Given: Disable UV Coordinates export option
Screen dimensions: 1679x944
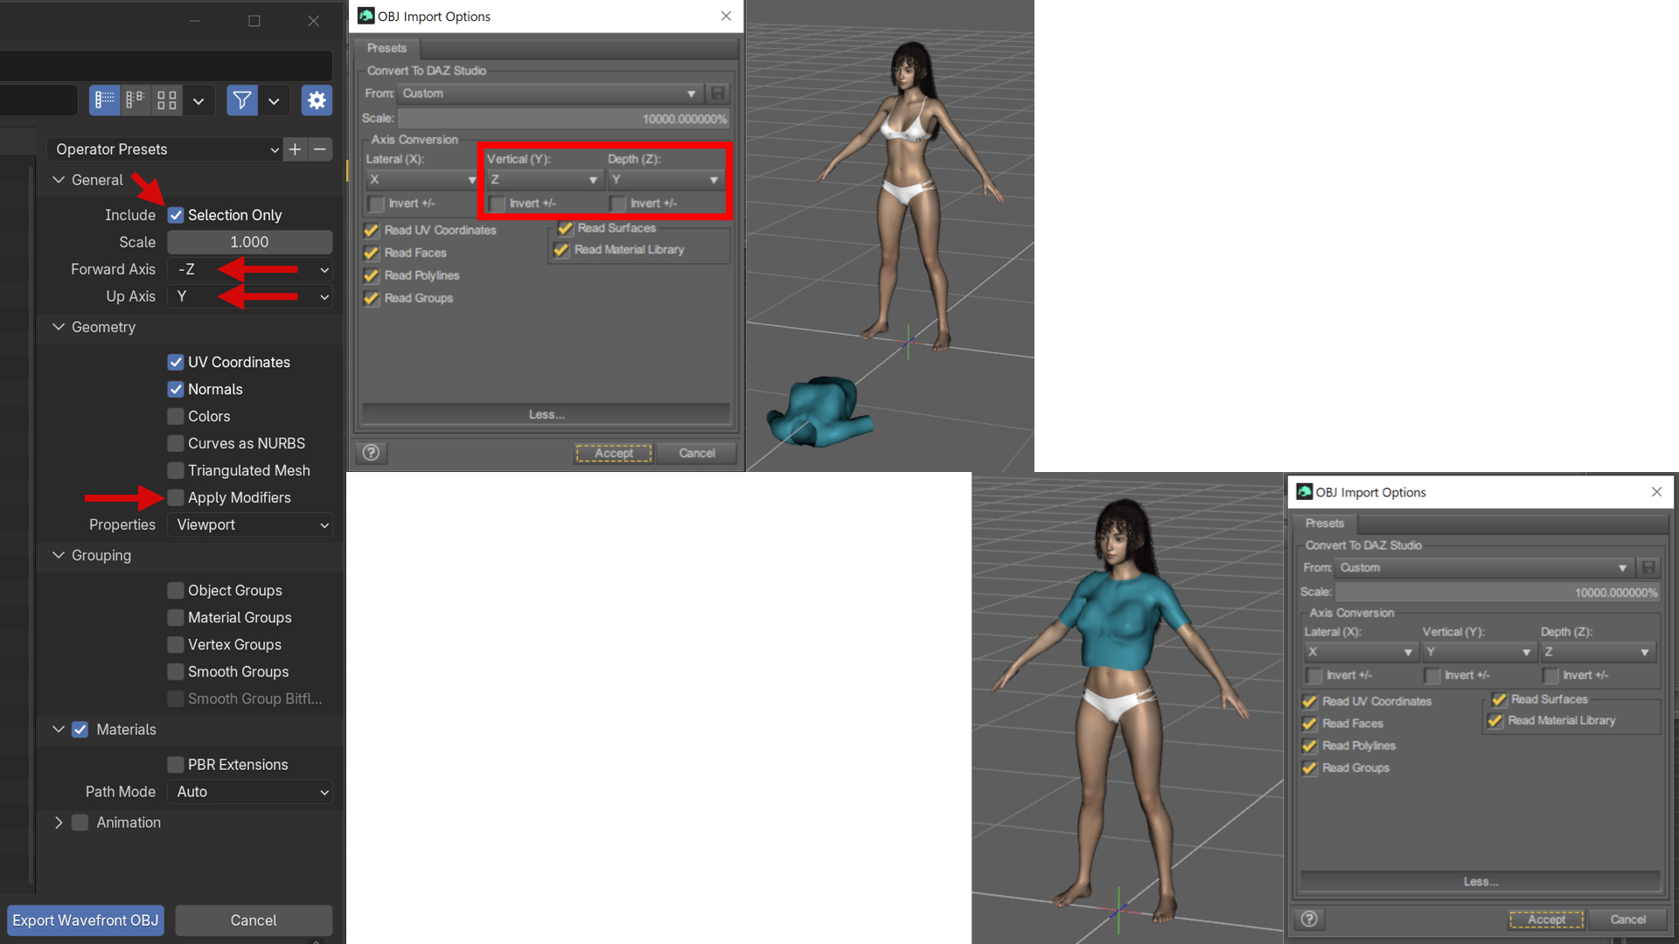Looking at the screenshot, I should [x=176, y=362].
